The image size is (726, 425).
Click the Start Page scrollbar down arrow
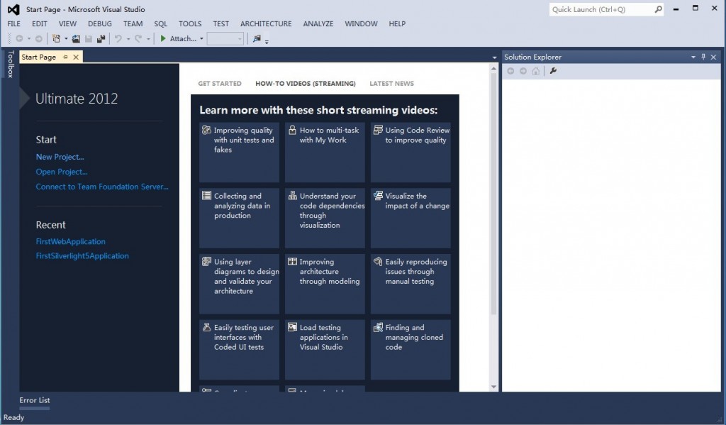point(493,387)
